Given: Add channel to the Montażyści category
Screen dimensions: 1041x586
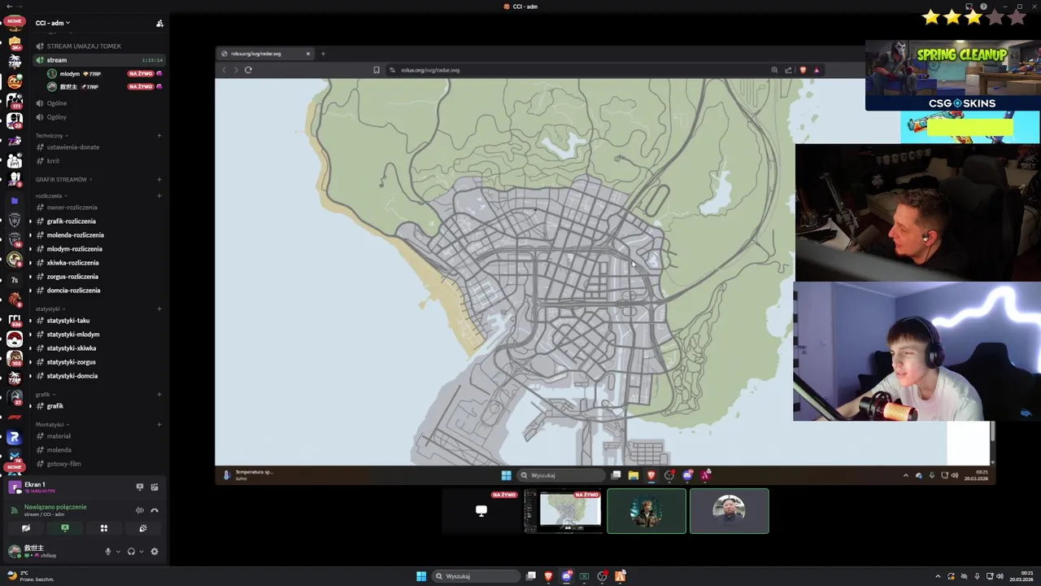Looking at the screenshot, I should coord(159,425).
